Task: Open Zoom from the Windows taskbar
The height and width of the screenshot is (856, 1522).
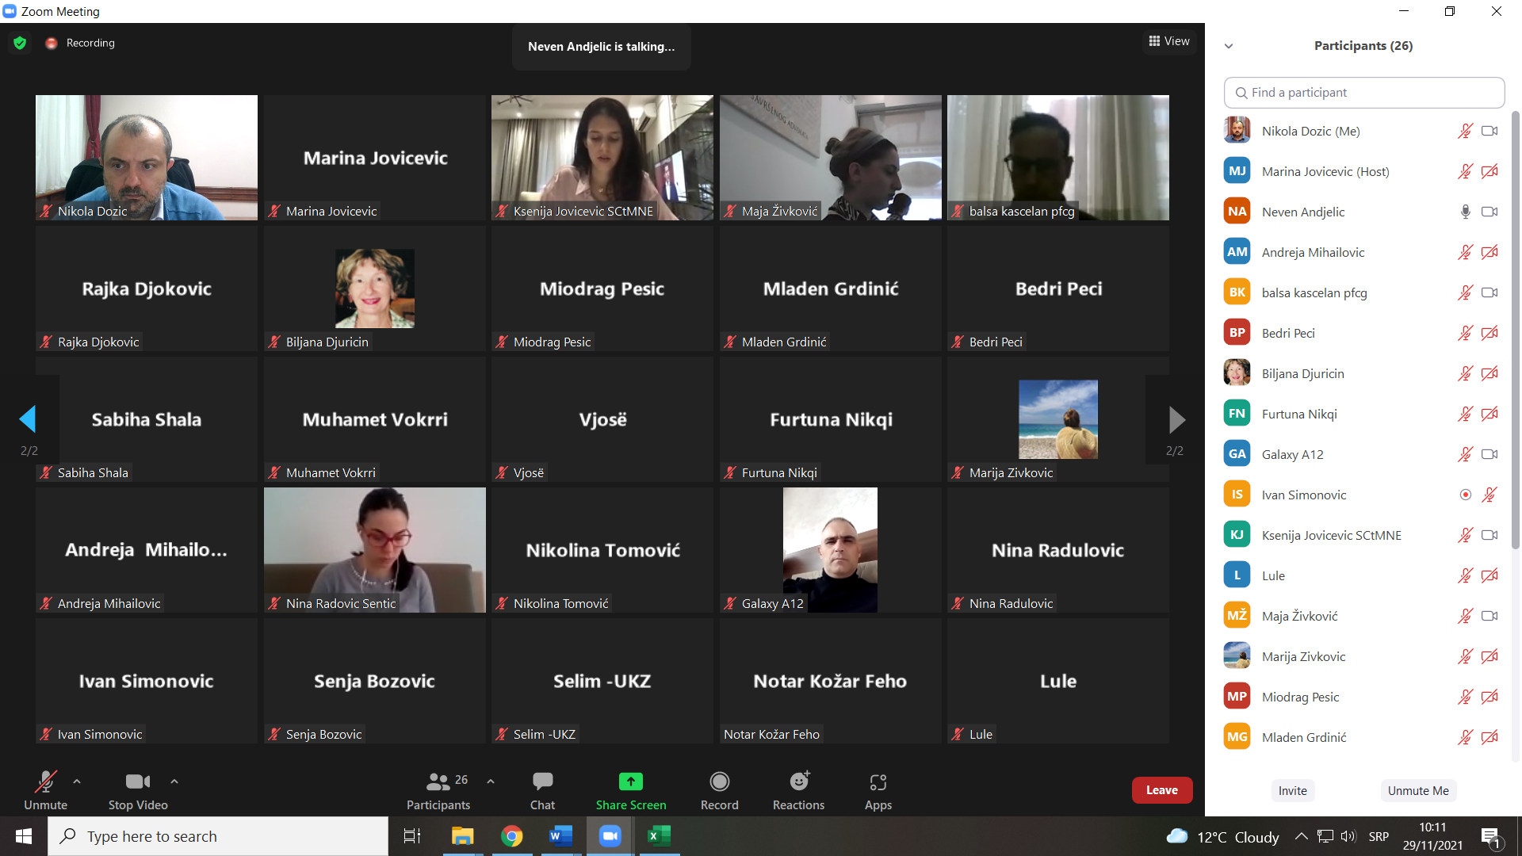Action: point(610,836)
